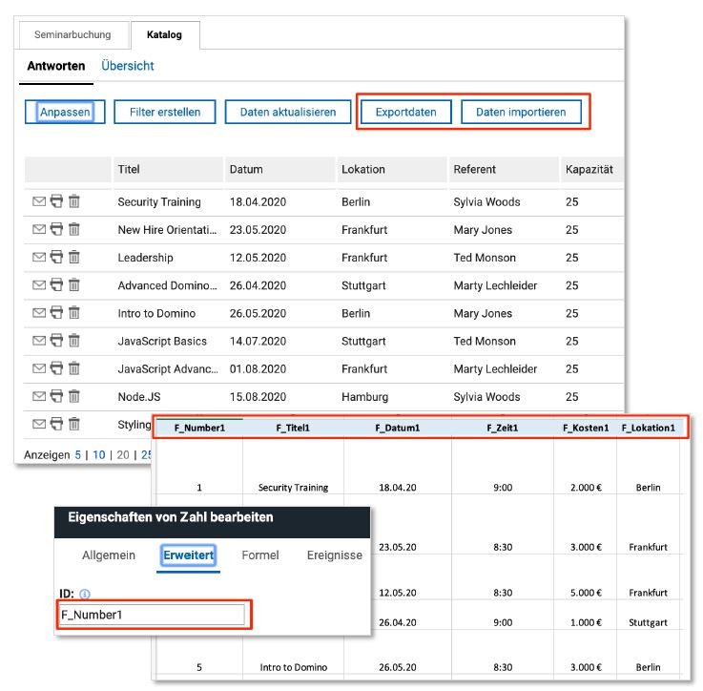Open info icon next to ID label
Image resolution: width=703 pixels, height=691 pixels.
click(84, 594)
